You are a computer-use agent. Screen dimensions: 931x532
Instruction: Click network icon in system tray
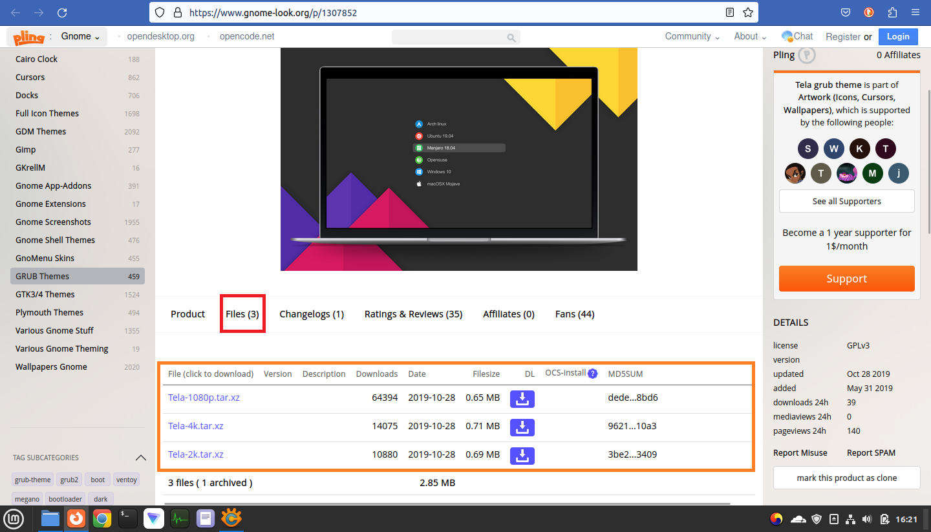point(851,519)
